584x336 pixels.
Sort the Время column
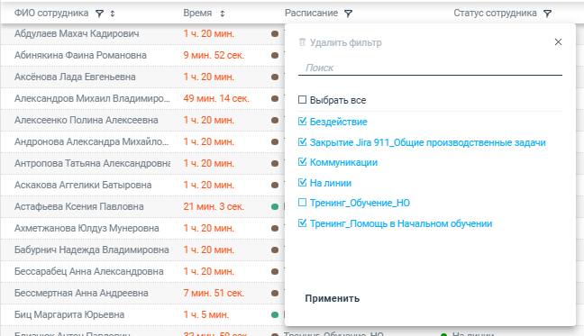223,14
